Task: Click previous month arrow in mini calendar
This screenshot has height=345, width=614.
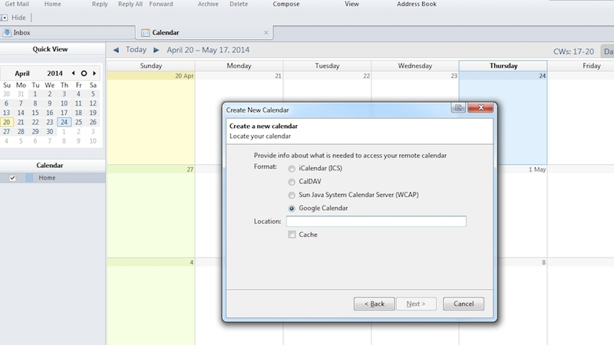Action: pyautogui.click(x=73, y=73)
